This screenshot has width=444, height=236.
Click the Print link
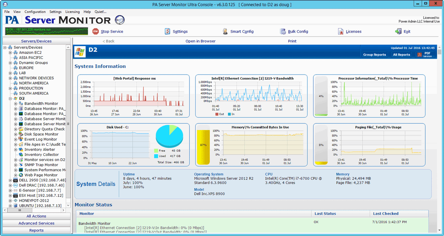pos(292,41)
